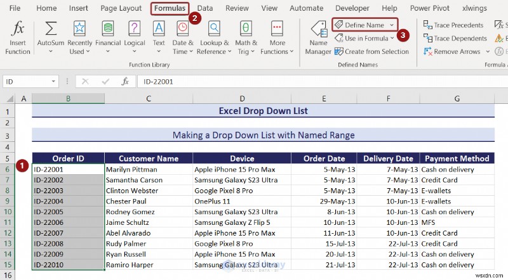Select column D header

pos(242,98)
